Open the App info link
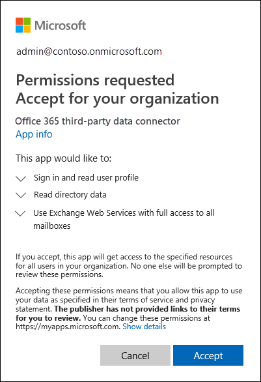The width and height of the screenshot is (261, 382). click(x=34, y=134)
